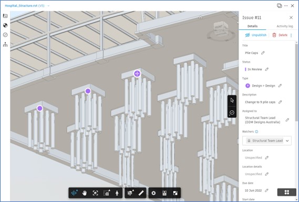Switch to the Activity log tab
The image size is (299, 202).
click(284, 26)
